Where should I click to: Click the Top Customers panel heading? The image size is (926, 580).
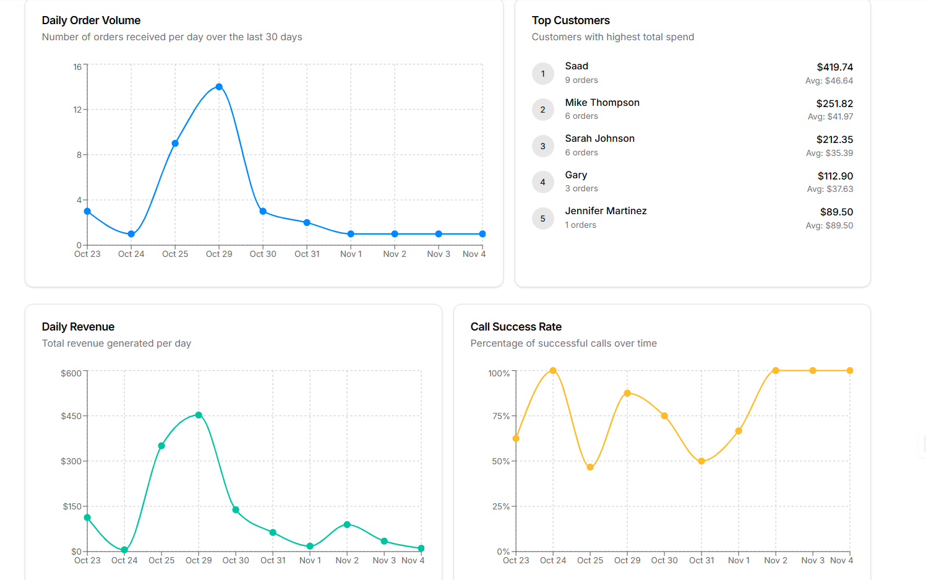570,20
